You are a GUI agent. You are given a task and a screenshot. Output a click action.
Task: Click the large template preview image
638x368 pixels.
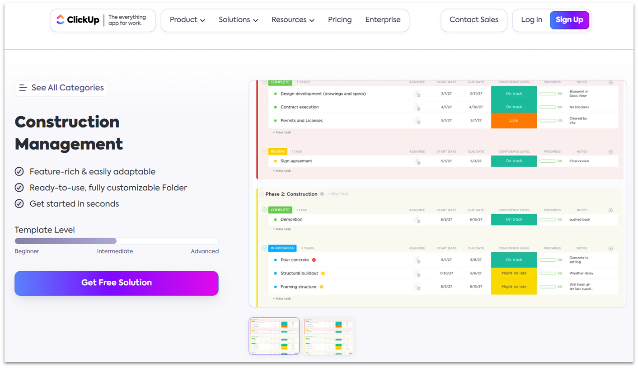pyautogui.click(x=438, y=193)
